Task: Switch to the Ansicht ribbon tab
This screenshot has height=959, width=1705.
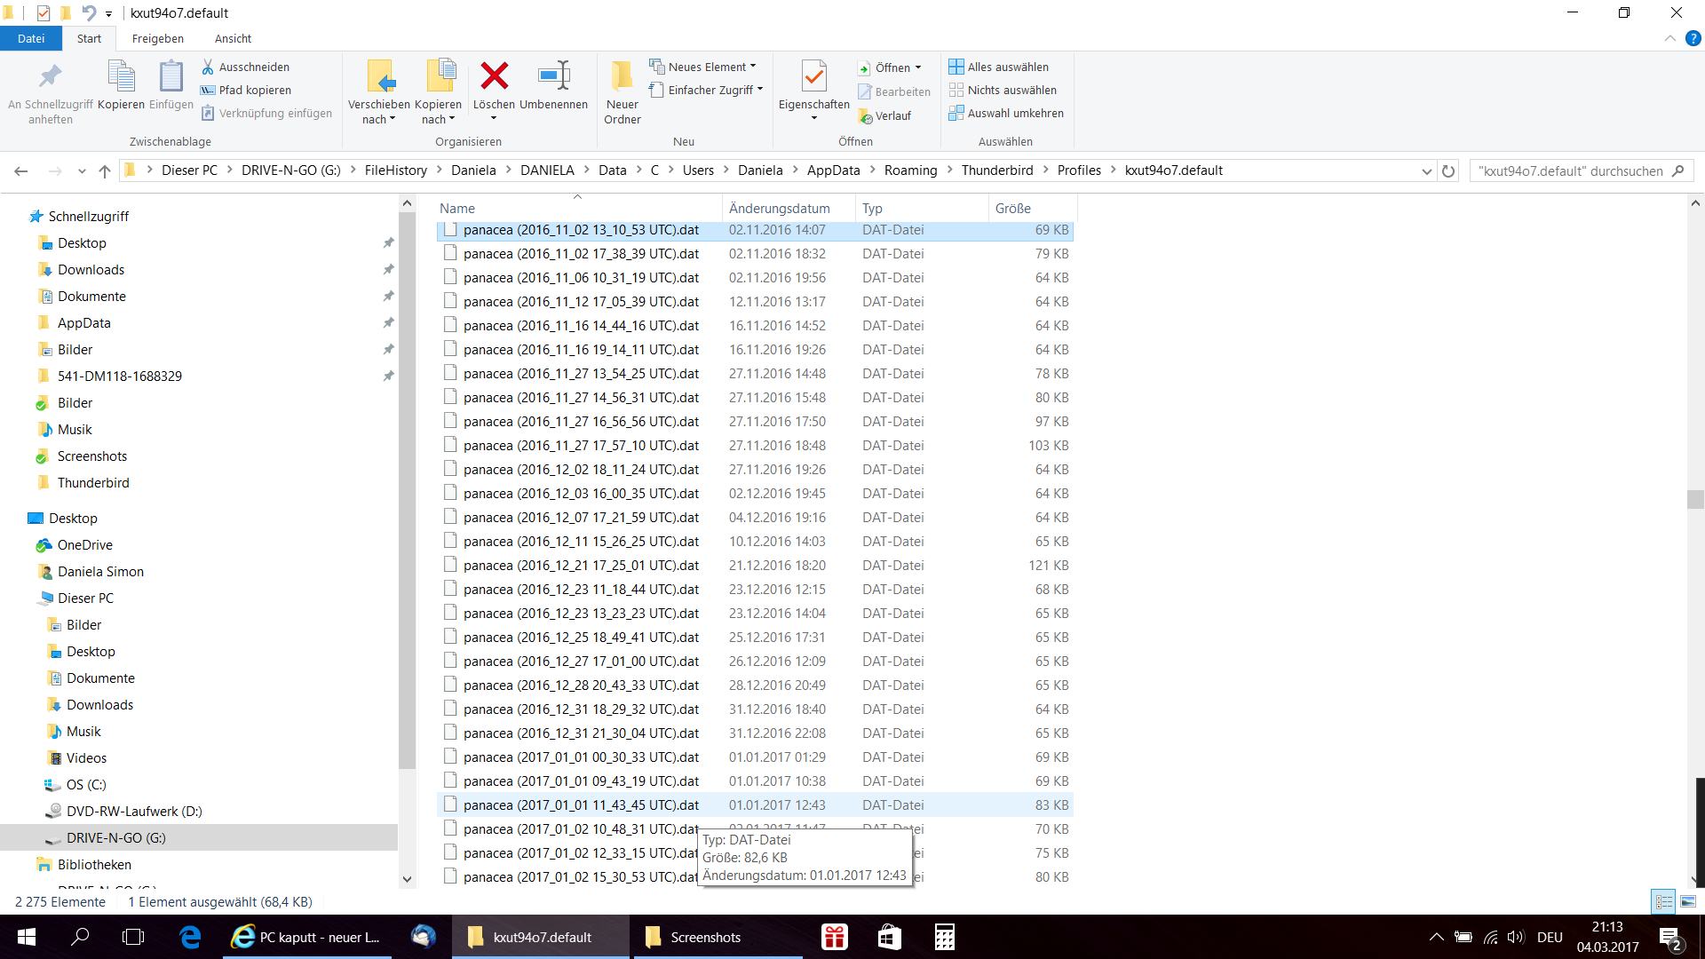Action: pyautogui.click(x=233, y=38)
